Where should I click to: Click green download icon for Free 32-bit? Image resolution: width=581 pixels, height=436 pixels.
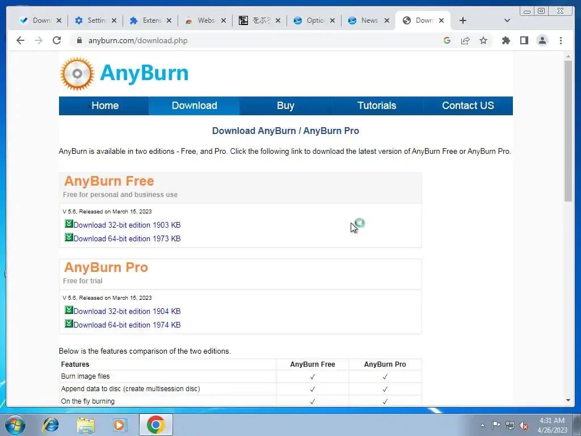(x=69, y=224)
